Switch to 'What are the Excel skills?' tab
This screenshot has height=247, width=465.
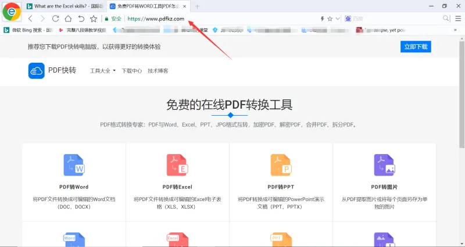pos(65,6)
